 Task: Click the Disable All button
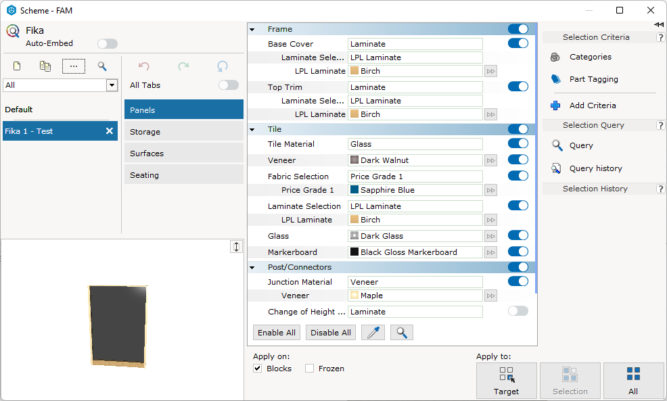tap(331, 333)
